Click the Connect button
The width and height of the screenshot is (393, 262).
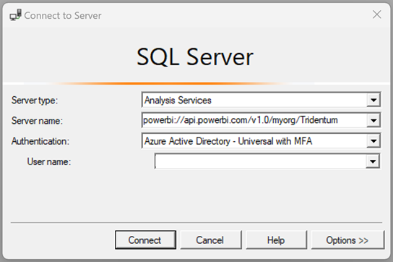click(x=145, y=240)
